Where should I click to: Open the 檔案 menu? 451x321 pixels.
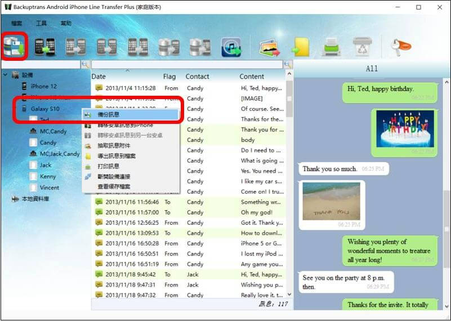point(17,23)
